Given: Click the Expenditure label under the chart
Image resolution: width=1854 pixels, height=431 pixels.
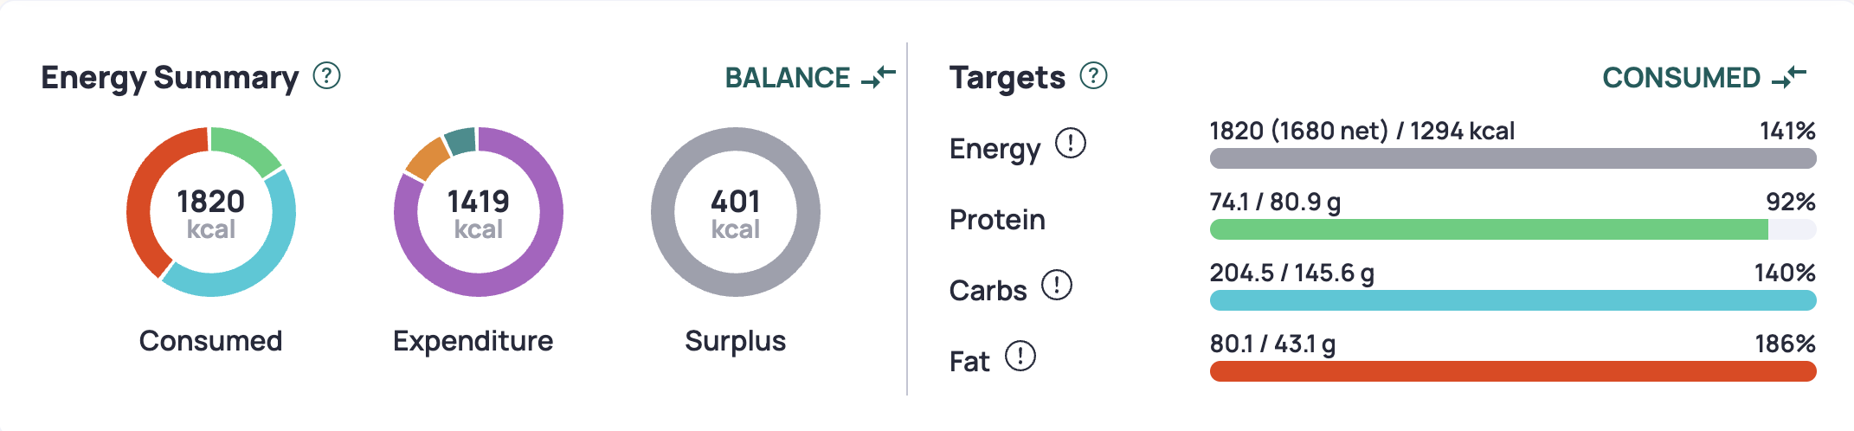Looking at the screenshot, I should (473, 341).
